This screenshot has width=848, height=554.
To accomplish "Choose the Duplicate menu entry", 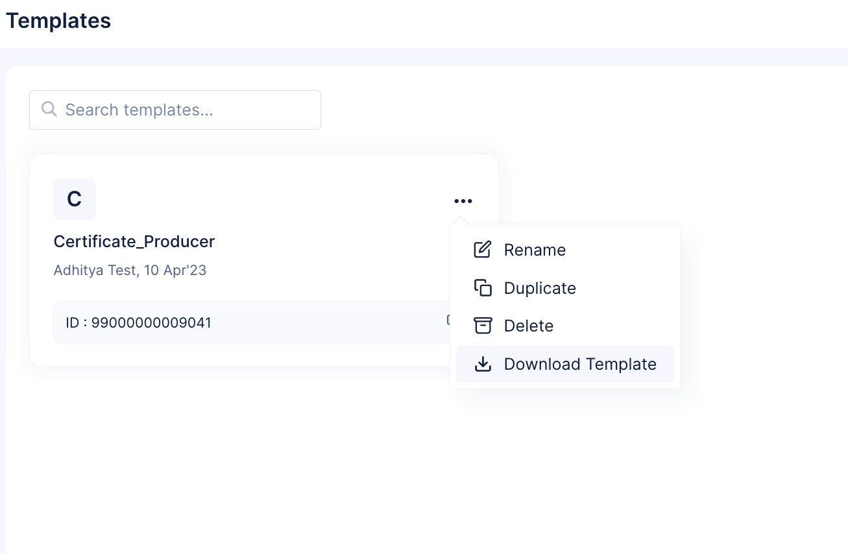I will (540, 288).
